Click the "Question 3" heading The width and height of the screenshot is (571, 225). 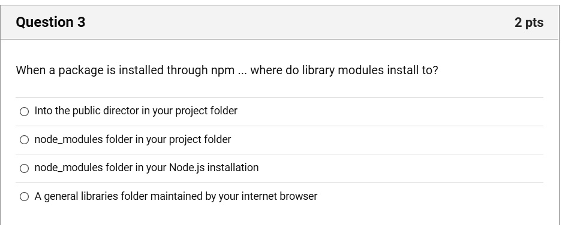click(x=50, y=22)
